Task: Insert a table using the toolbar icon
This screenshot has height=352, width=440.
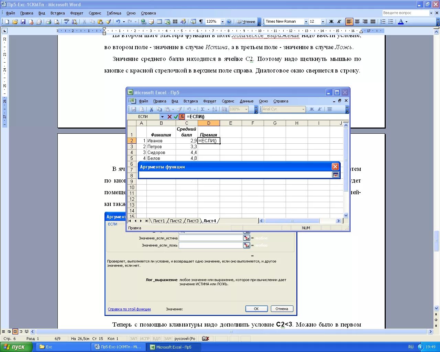Action: pos(159,22)
